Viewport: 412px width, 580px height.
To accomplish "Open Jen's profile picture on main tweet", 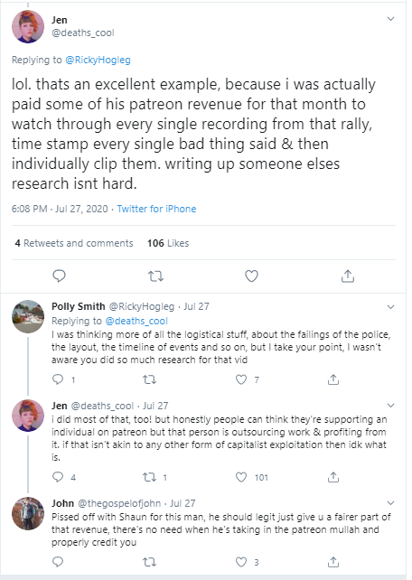I will click(28, 26).
